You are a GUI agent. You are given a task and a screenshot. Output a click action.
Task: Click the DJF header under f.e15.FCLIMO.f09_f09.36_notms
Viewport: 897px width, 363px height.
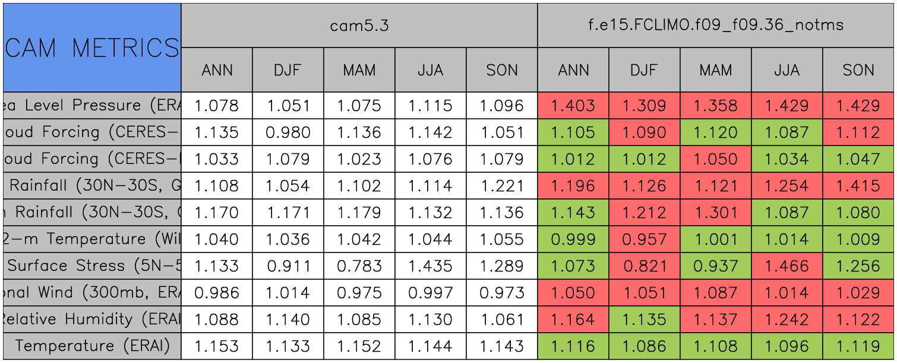click(645, 70)
